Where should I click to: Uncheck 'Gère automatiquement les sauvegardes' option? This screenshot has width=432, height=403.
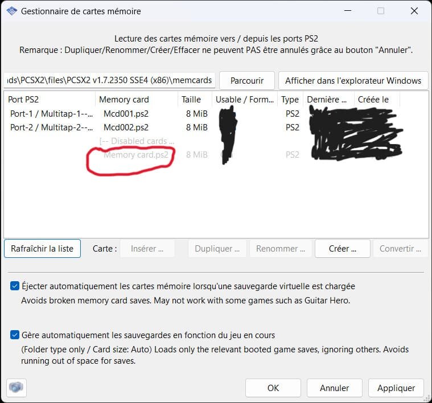pyautogui.click(x=14, y=335)
